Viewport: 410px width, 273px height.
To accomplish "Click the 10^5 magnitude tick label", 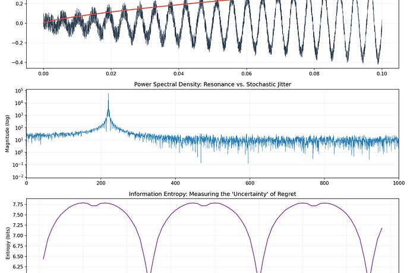I will [19, 90].
